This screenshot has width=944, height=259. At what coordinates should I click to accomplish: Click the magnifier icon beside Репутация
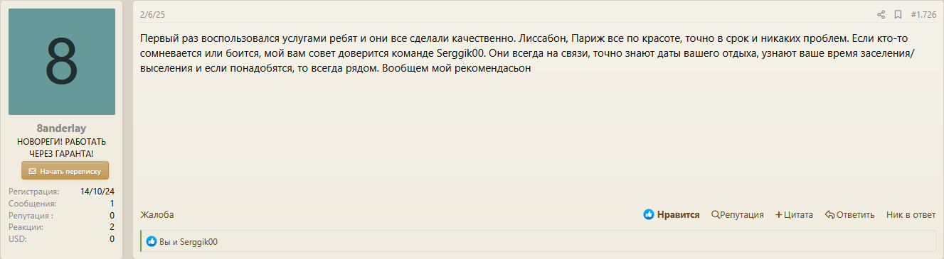point(716,214)
